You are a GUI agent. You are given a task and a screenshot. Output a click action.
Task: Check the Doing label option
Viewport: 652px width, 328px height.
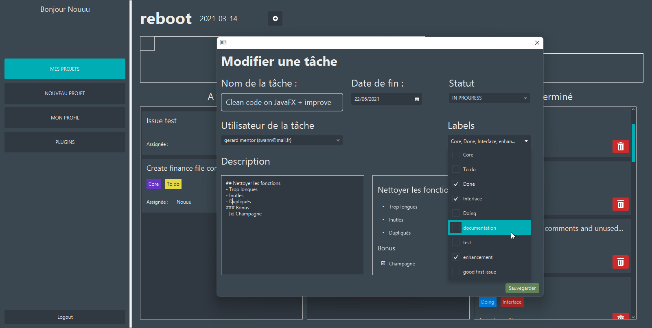click(456, 213)
